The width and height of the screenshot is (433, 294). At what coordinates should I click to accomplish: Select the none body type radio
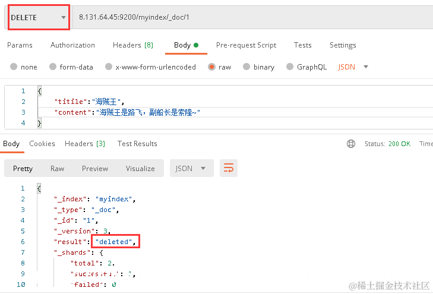[14, 67]
